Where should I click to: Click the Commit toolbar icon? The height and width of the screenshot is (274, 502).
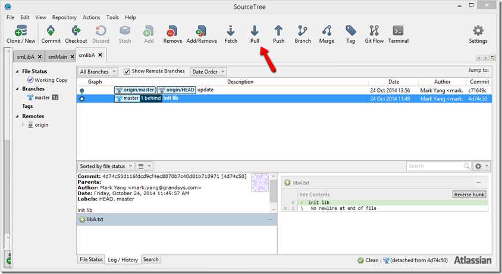click(51, 34)
